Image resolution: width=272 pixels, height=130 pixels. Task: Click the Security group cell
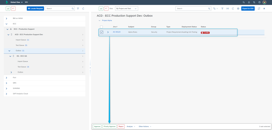coord(154,32)
